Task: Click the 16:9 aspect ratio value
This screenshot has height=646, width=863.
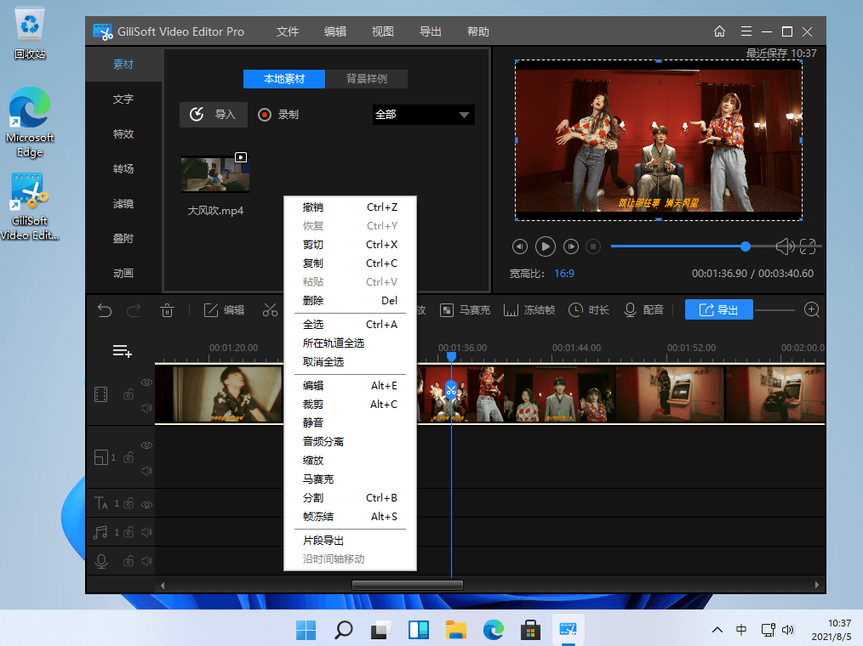Action: tap(563, 273)
